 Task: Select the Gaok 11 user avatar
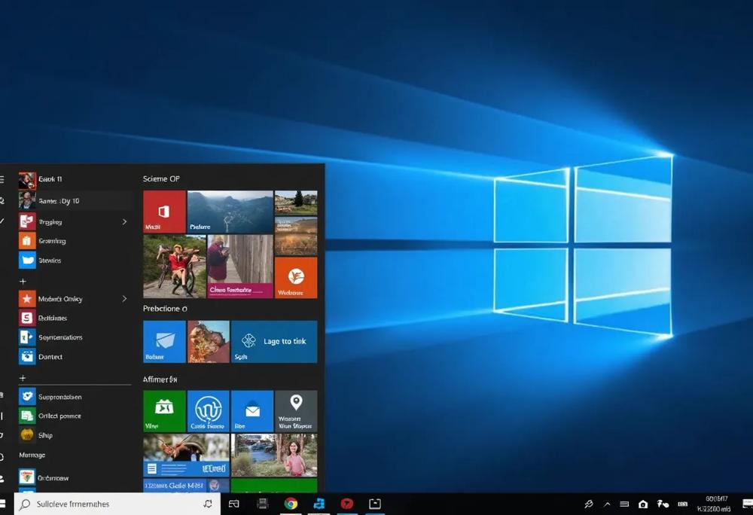tap(27, 181)
